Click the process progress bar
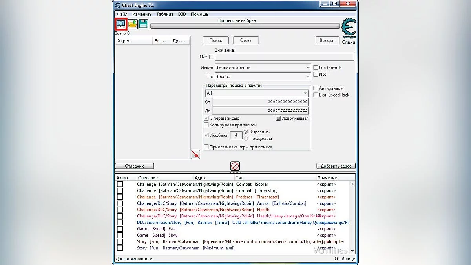 point(245,26)
